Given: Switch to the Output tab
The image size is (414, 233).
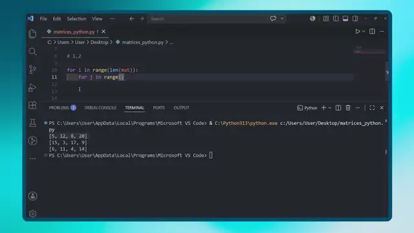Looking at the screenshot, I should click(x=181, y=108).
